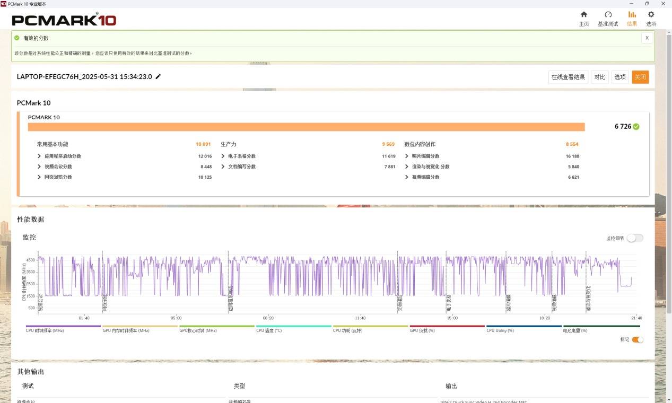Expand the photo editing score (照片编辑分数) row
This screenshot has height=403, width=672.
pos(407,156)
